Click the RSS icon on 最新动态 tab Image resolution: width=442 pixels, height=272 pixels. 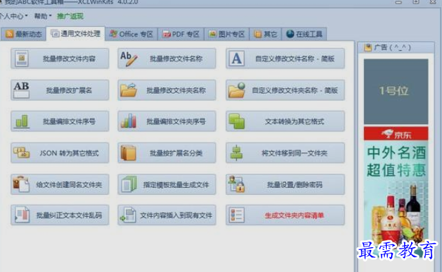tap(10, 34)
